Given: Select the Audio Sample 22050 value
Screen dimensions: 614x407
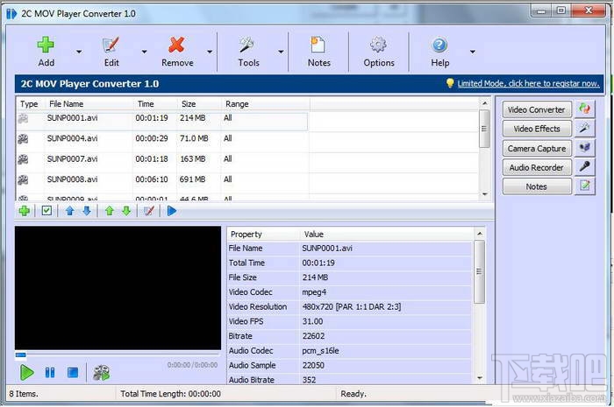Looking at the screenshot, I should point(313,366).
